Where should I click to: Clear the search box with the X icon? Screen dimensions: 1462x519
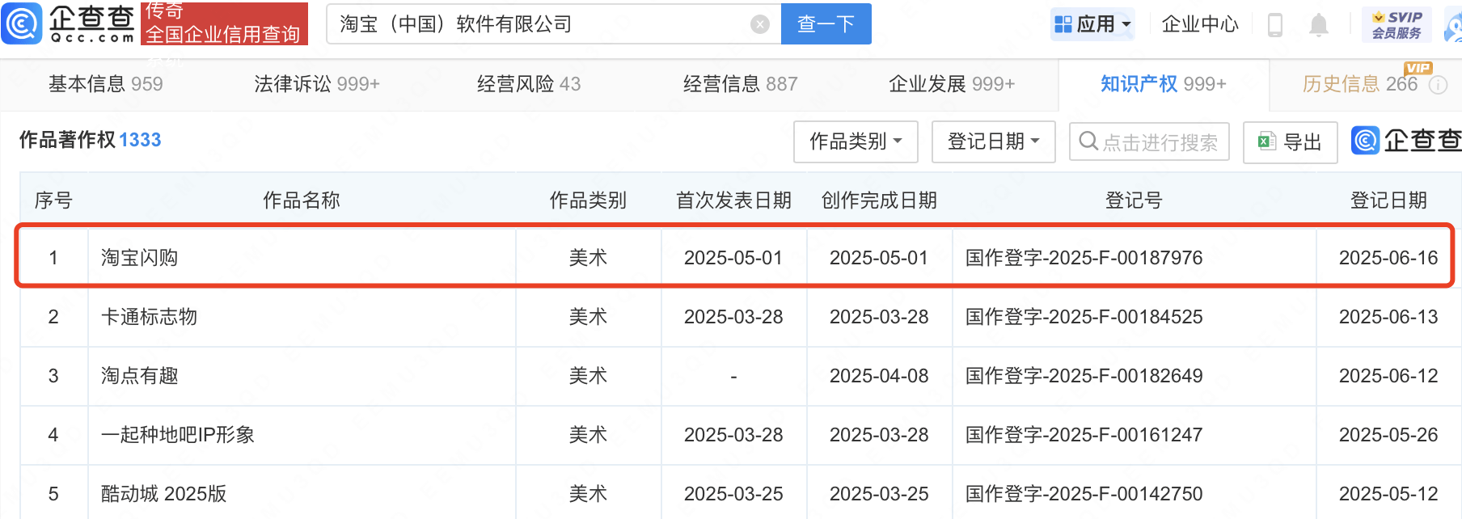760,24
